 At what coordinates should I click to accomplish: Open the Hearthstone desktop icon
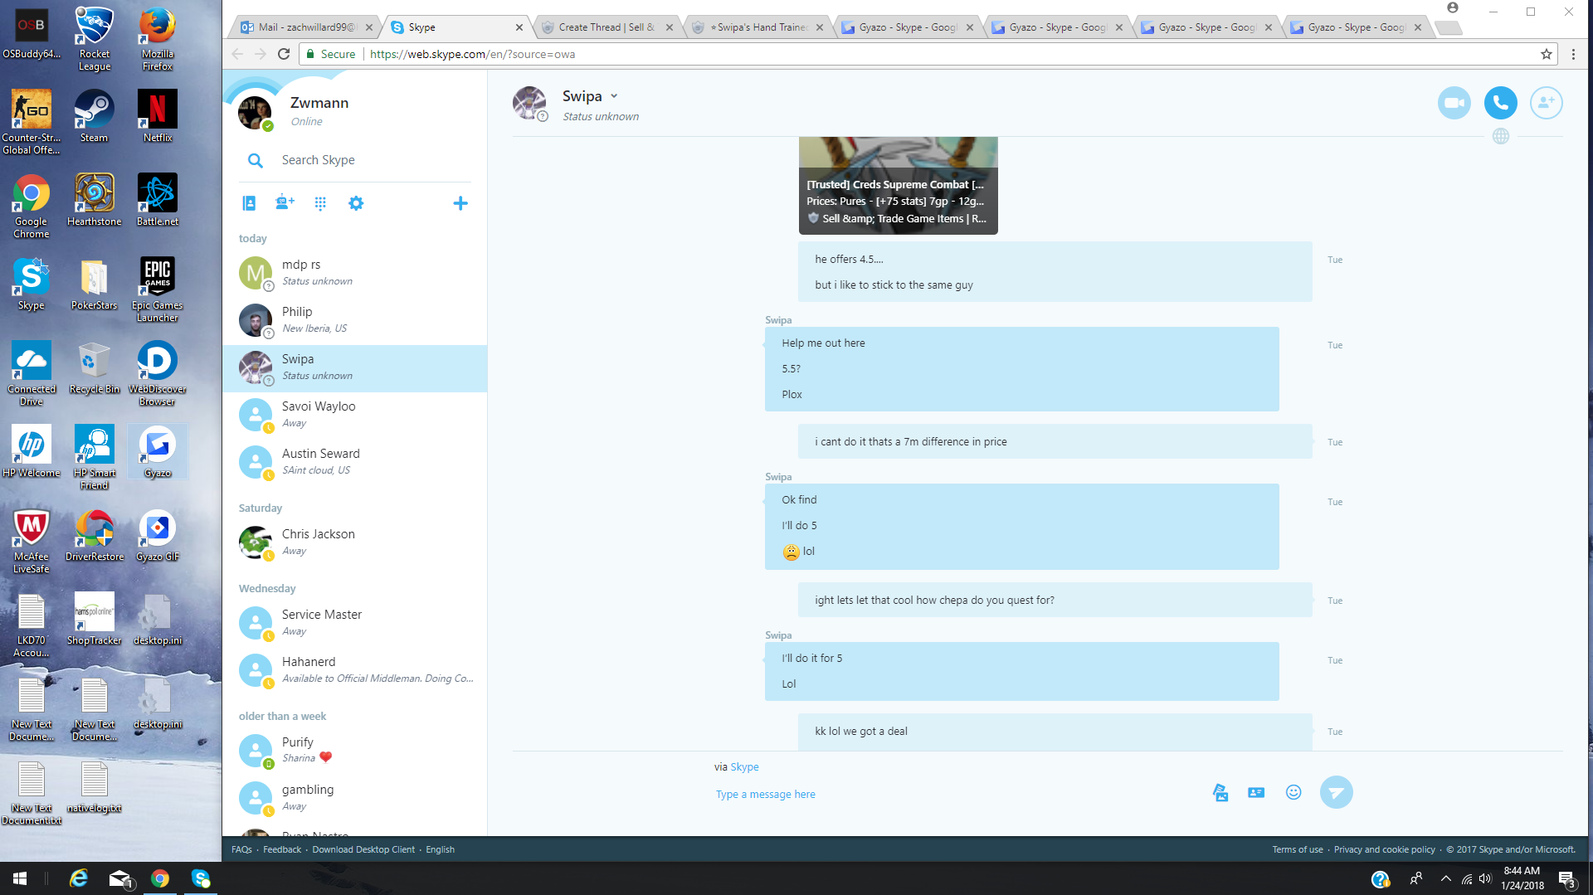94,200
